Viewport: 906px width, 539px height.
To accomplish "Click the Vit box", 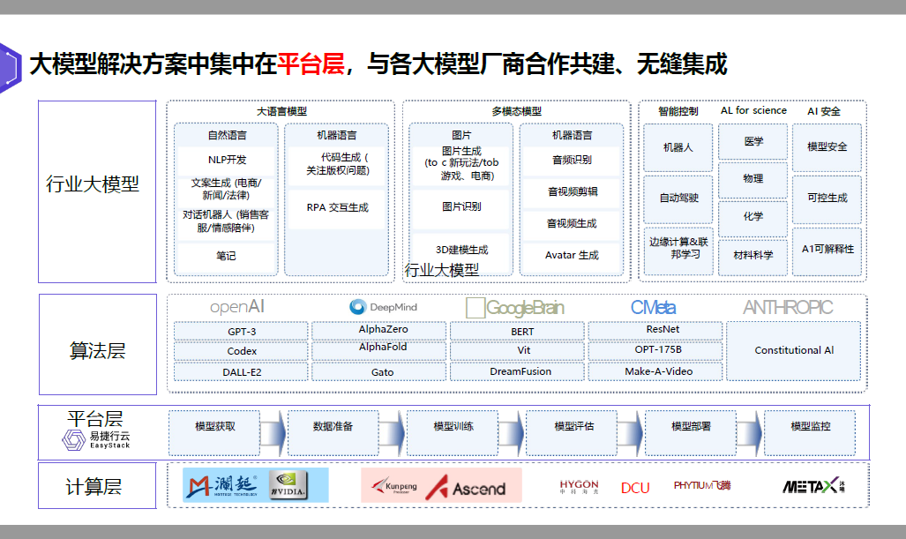I will 517,351.
